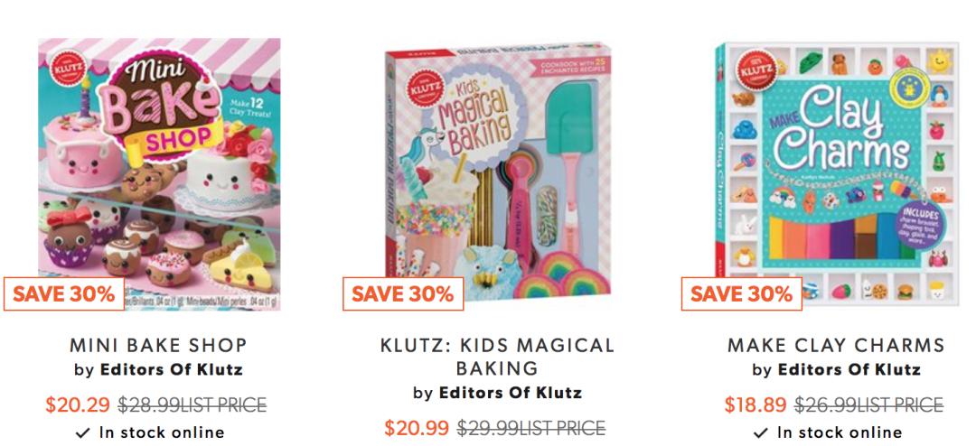The width and height of the screenshot is (976, 446).
Task: Click Editors Of Klutz author under Make Clay Charms
Action: tap(849, 370)
